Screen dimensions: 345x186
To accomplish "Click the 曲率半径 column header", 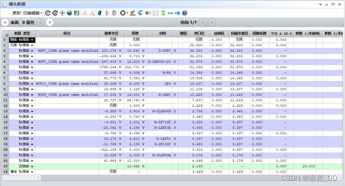I will [x=111, y=34].
